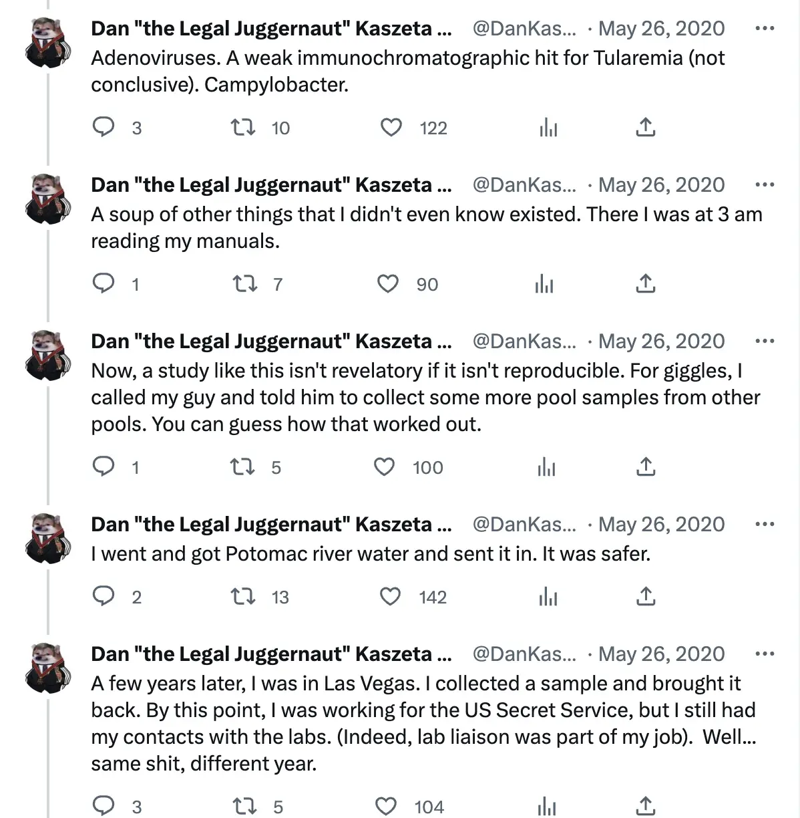
Task: Open the date on the Las Vegas tweet
Action: tap(661, 654)
